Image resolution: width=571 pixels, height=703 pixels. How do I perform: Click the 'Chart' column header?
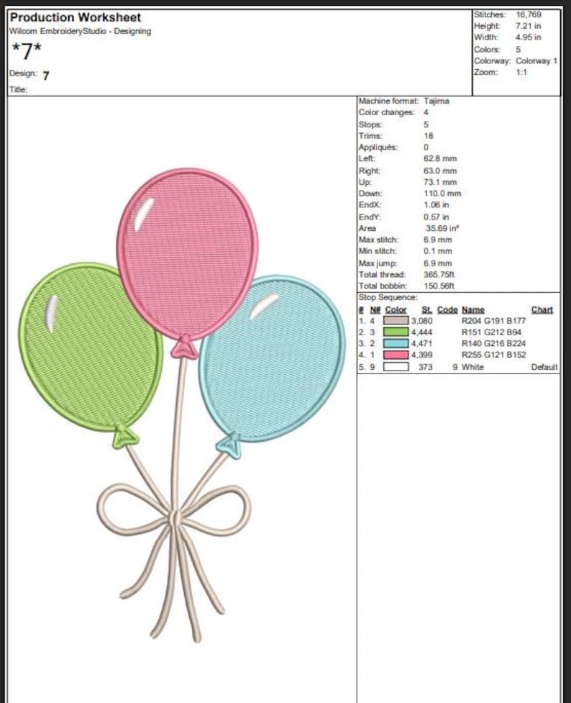[x=542, y=310]
